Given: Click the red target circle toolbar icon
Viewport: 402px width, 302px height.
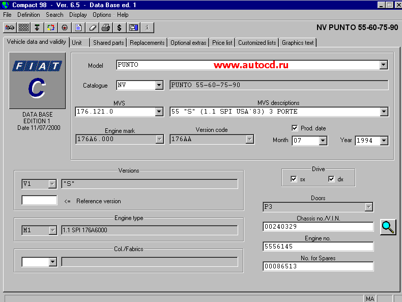Looking at the screenshot, I should tap(65, 28).
